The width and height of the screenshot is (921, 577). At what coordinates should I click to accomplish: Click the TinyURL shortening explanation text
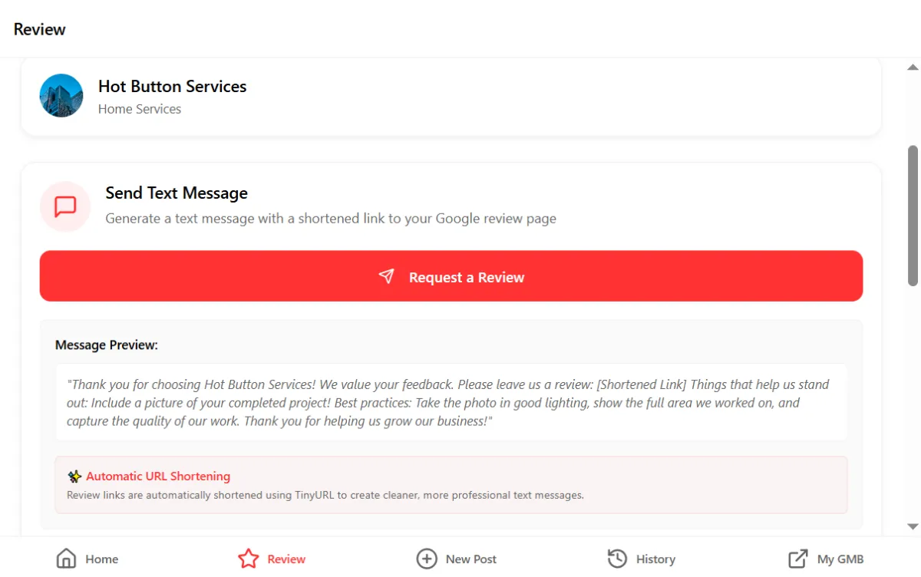(325, 496)
